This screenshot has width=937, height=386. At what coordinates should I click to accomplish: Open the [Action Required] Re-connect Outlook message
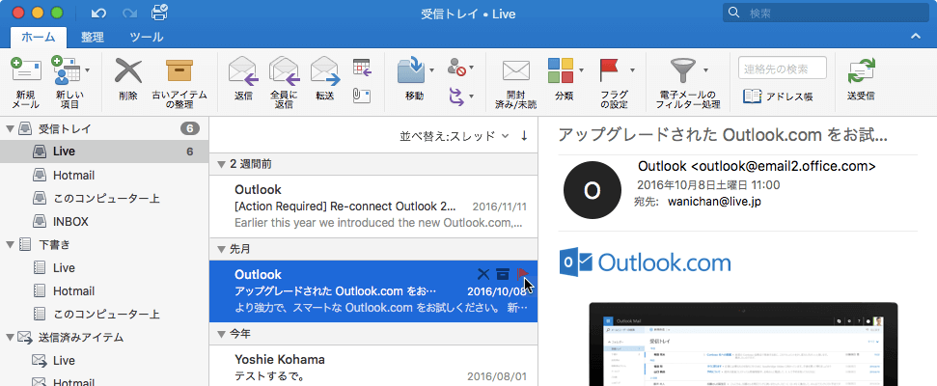373,207
